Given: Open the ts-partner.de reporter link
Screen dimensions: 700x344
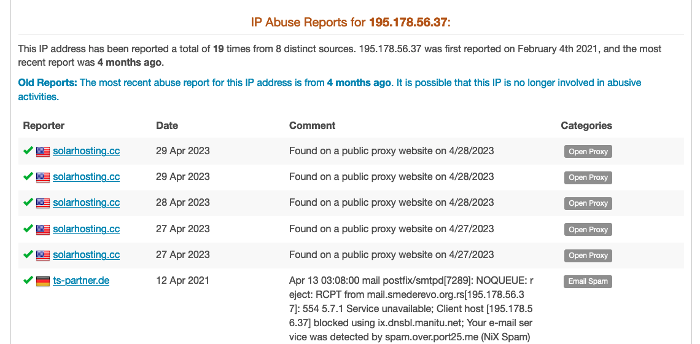Looking at the screenshot, I should pyautogui.click(x=81, y=281).
